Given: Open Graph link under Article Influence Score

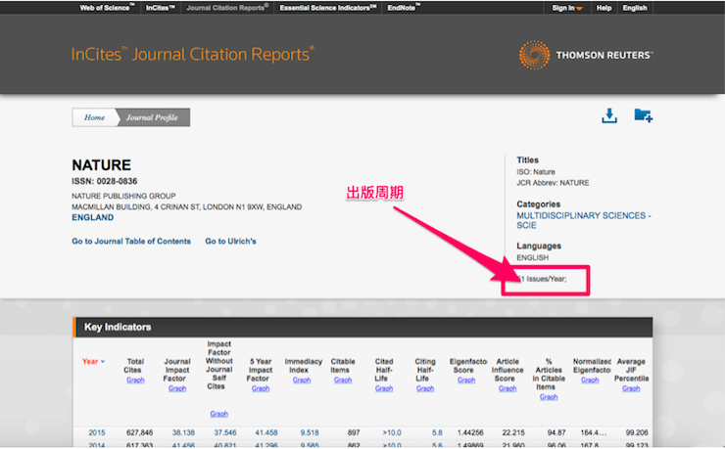Looking at the screenshot, I should 507,388.
